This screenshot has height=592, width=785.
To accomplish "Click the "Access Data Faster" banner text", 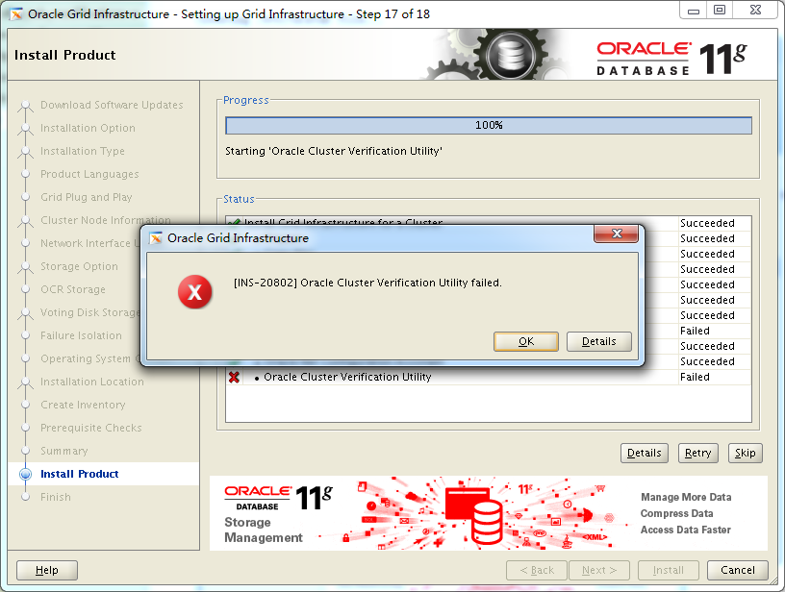I will [685, 530].
